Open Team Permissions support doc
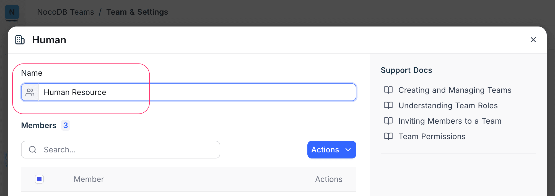555x196 pixels. tap(432, 136)
